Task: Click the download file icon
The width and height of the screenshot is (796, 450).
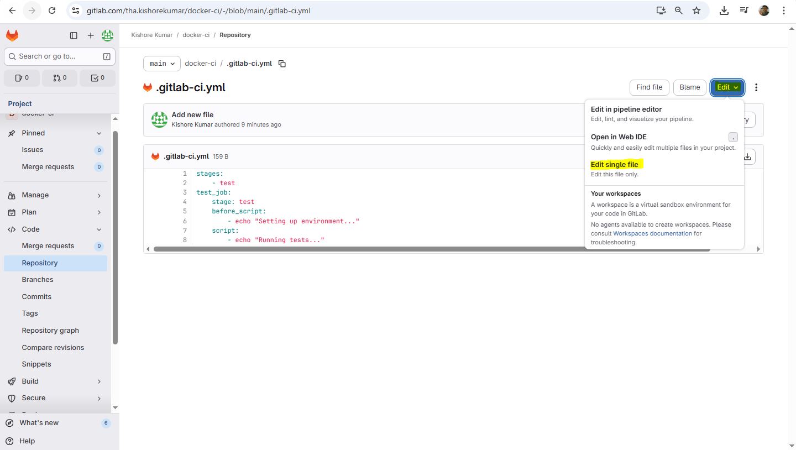Action: [x=747, y=157]
